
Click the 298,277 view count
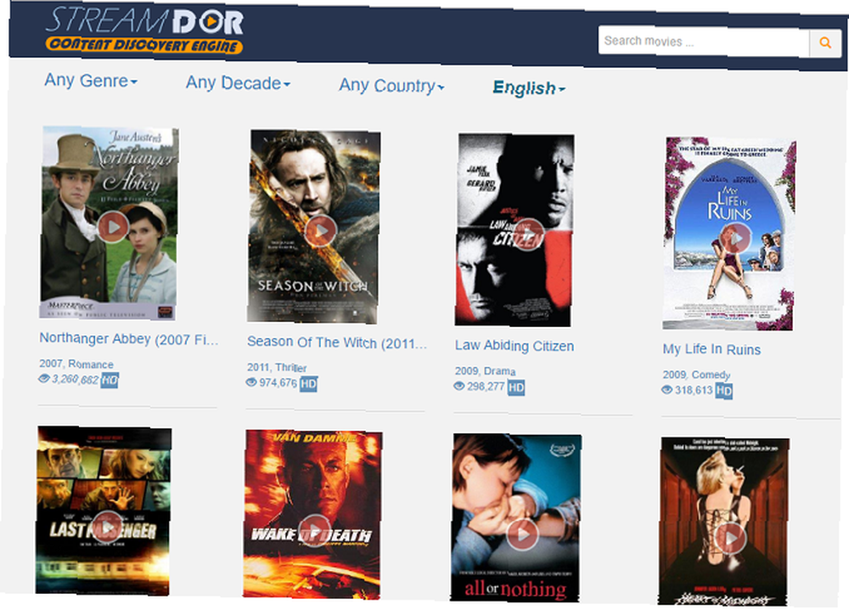click(x=486, y=387)
